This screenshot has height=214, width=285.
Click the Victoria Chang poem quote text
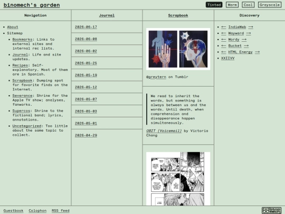(x=178, y=109)
